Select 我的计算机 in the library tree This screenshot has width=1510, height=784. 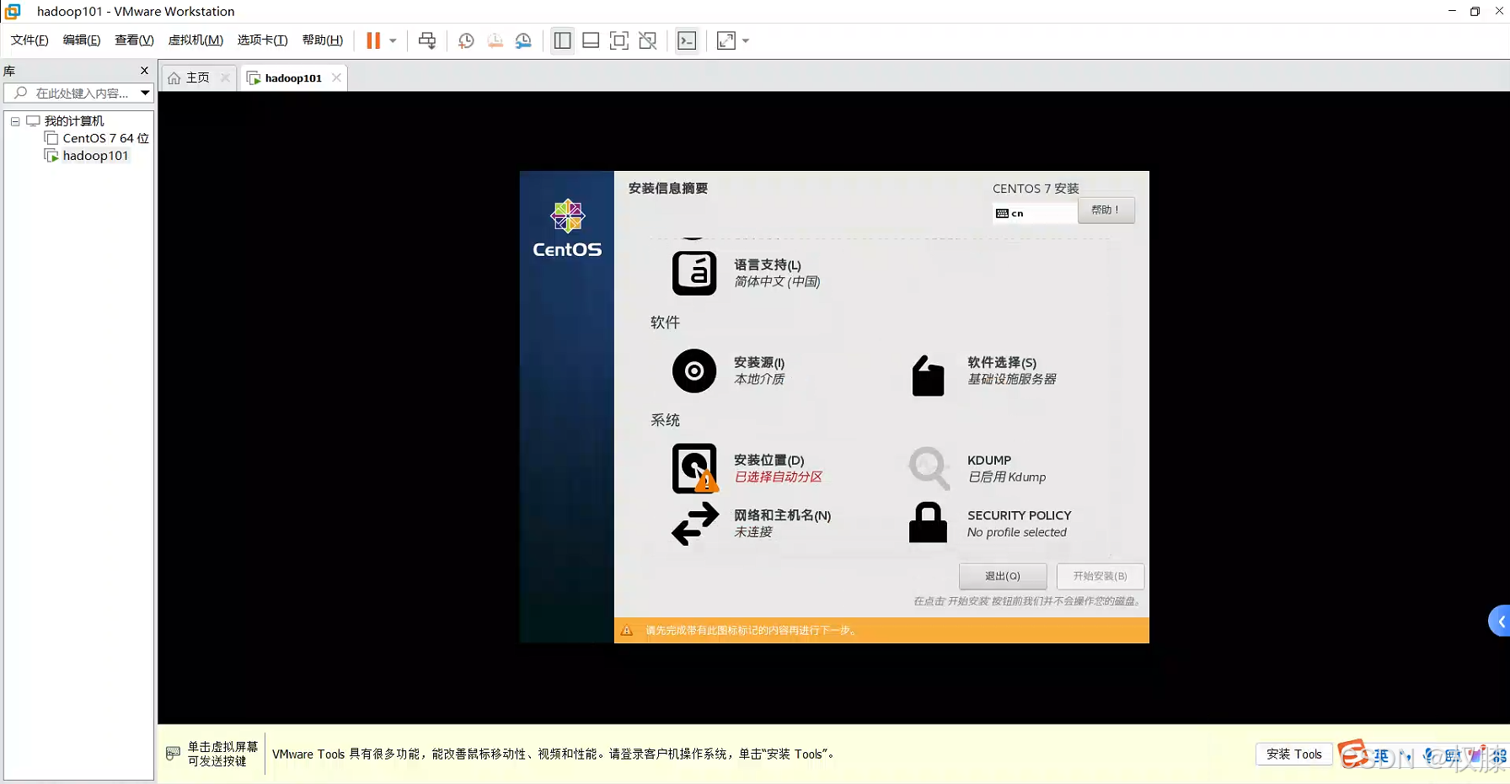74,121
